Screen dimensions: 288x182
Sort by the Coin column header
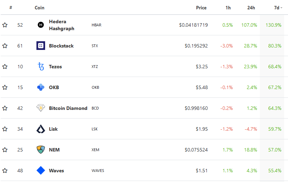(x=40, y=8)
